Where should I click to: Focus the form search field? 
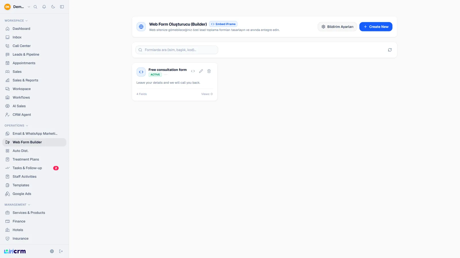pos(177,50)
